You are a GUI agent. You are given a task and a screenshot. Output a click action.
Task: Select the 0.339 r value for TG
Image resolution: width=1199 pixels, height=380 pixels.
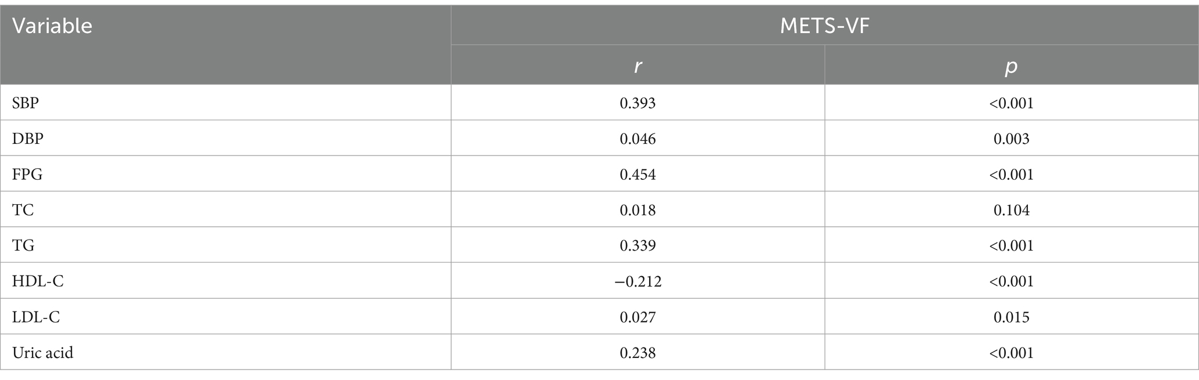(637, 246)
